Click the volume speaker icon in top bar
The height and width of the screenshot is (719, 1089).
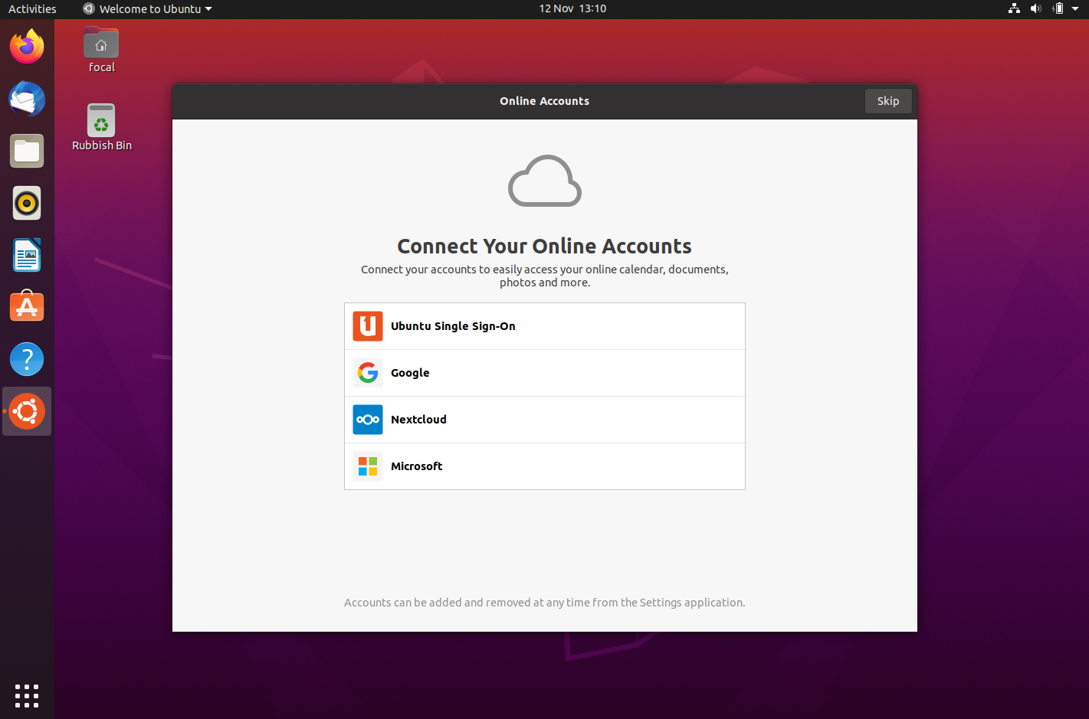point(1035,8)
